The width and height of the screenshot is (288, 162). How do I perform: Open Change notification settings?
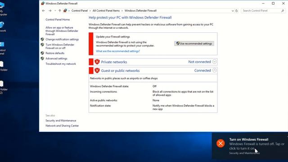tap(62, 39)
